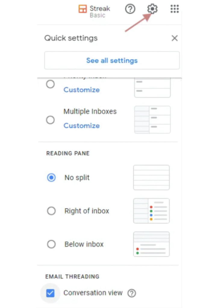
Task: Disable Conversation view
Action: [50, 293]
